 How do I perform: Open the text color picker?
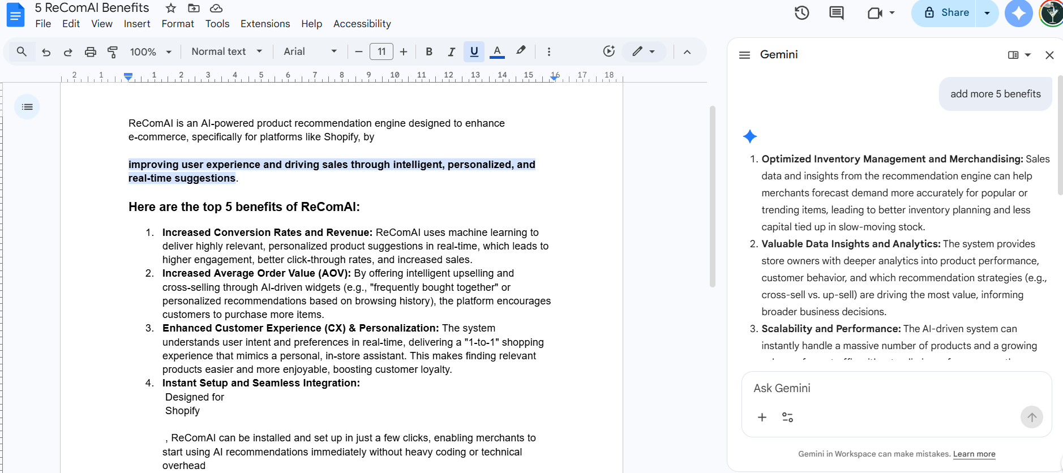[497, 51]
